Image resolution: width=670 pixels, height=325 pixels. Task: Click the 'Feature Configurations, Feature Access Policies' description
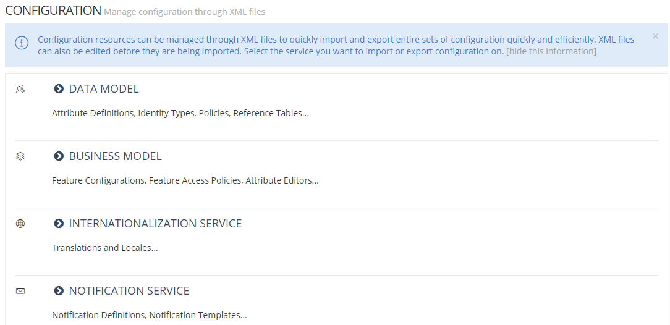(x=185, y=181)
